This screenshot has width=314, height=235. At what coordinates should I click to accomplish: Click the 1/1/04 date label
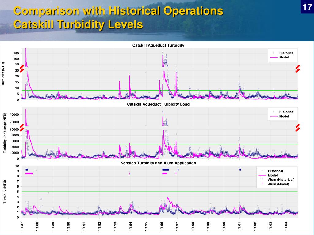tap(286, 226)
